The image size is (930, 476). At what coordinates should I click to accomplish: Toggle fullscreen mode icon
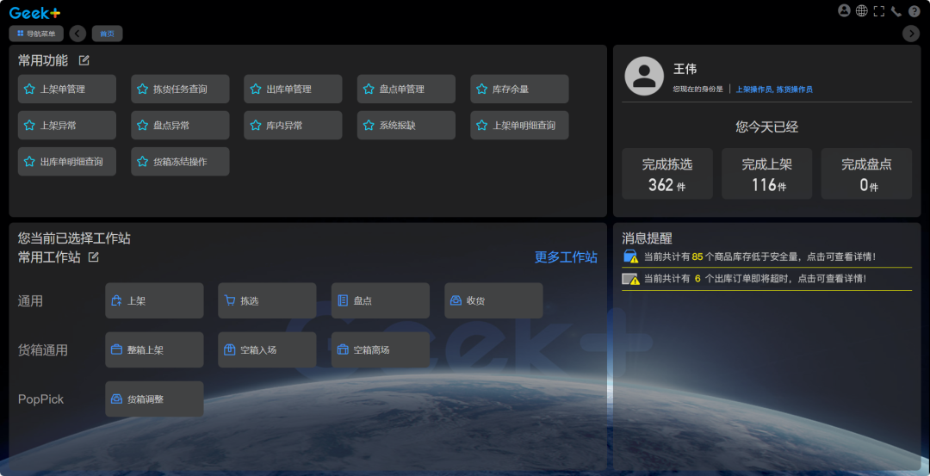click(x=879, y=11)
